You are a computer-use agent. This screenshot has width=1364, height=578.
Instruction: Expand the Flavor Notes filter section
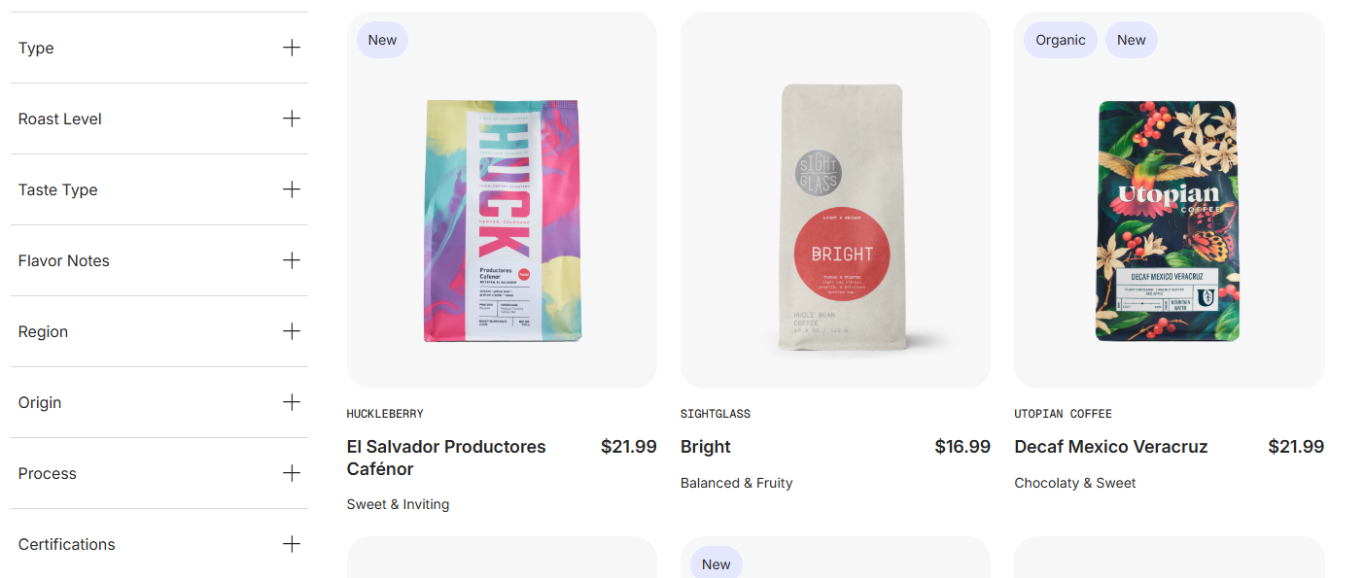(64, 261)
